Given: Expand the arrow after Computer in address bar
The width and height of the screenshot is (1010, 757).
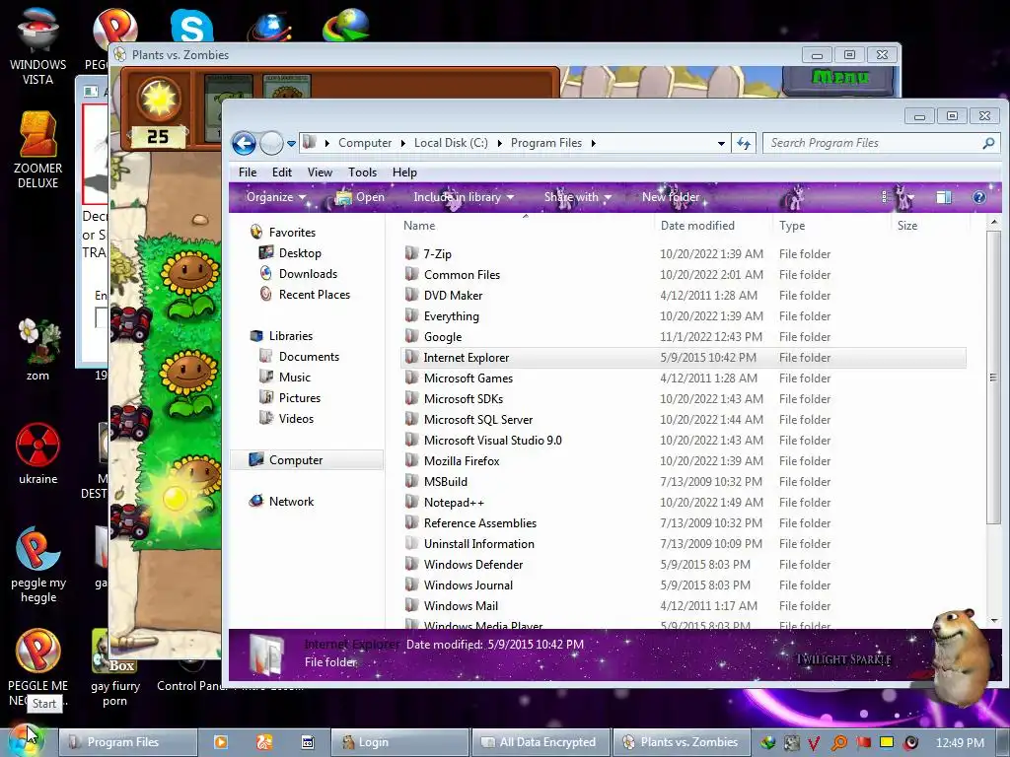Looking at the screenshot, I should [403, 143].
